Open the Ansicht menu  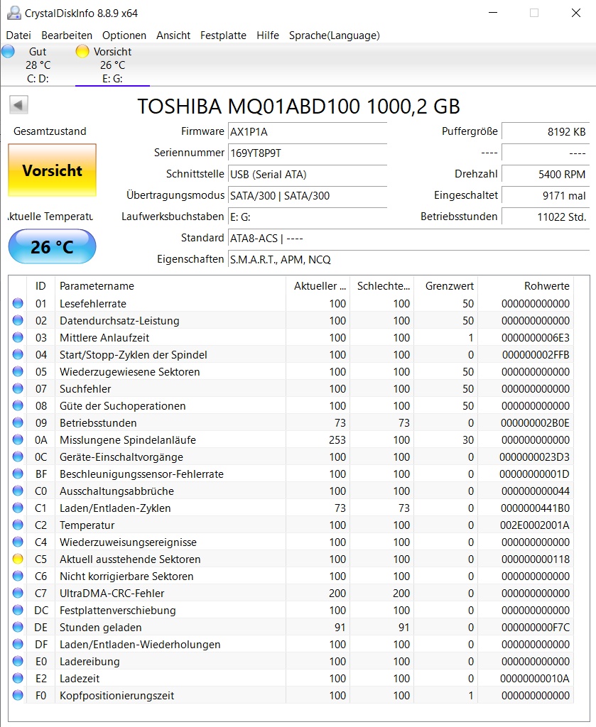(x=173, y=35)
